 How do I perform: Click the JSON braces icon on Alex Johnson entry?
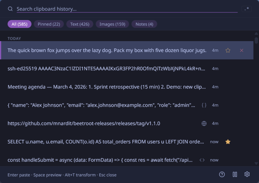click(x=204, y=105)
